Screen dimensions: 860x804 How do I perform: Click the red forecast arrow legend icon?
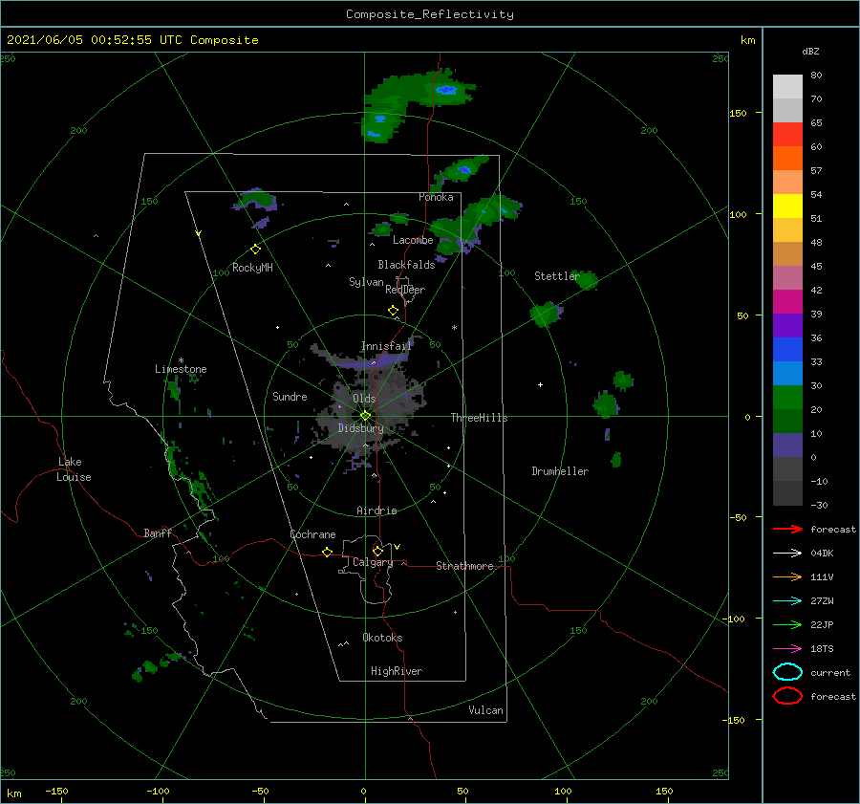pyautogui.click(x=787, y=529)
